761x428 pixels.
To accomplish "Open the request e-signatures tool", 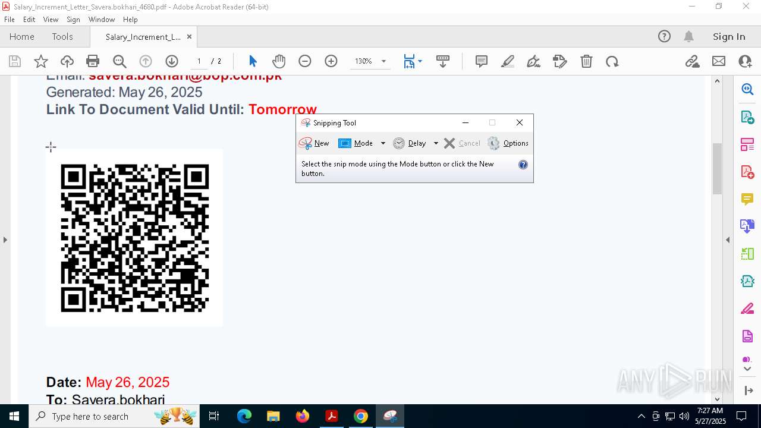I will pyautogui.click(x=560, y=61).
